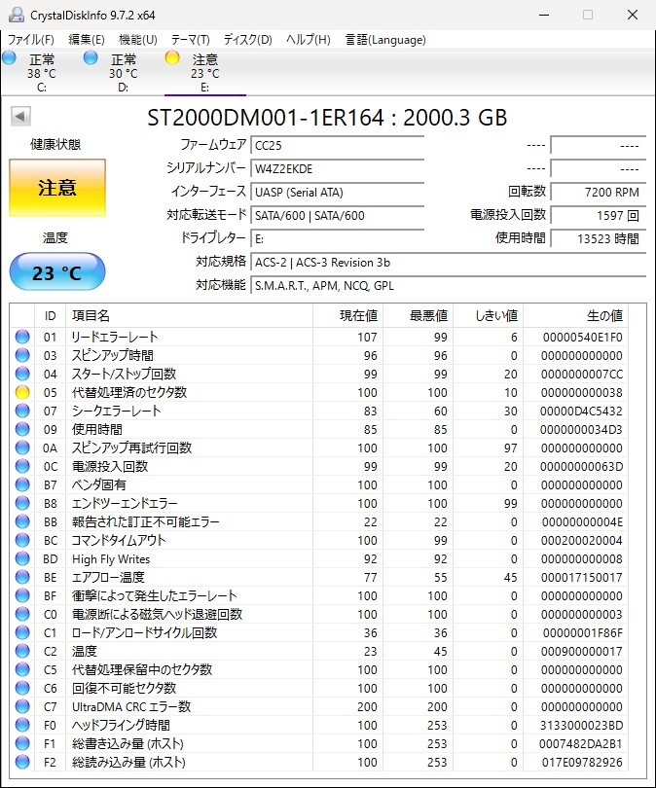Click the status icon for ヘッドフライング時間 row
This screenshot has width=656, height=788.
click(x=22, y=725)
